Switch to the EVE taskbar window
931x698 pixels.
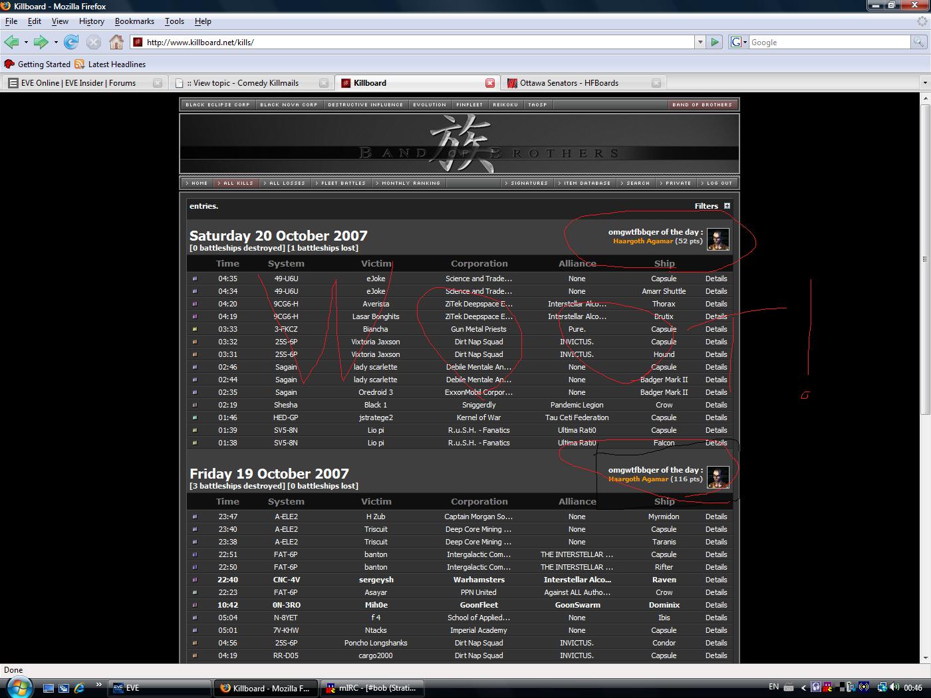160,688
